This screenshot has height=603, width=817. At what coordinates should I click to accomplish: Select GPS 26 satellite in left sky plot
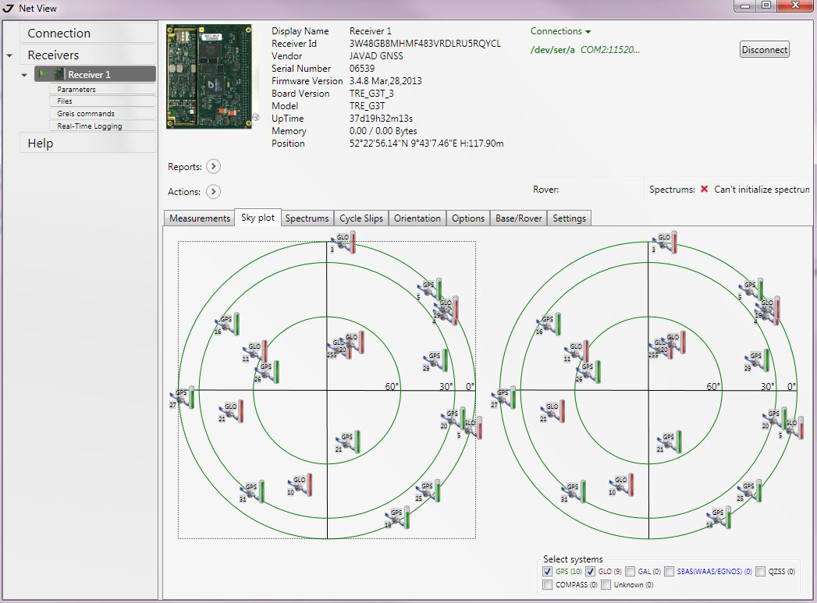click(x=267, y=372)
